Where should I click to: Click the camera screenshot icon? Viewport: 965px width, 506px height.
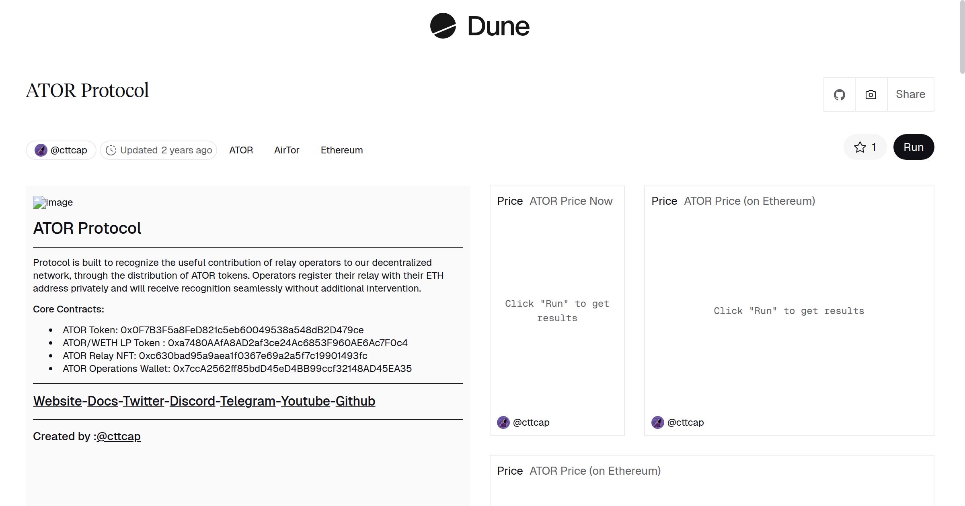point(871,95)
